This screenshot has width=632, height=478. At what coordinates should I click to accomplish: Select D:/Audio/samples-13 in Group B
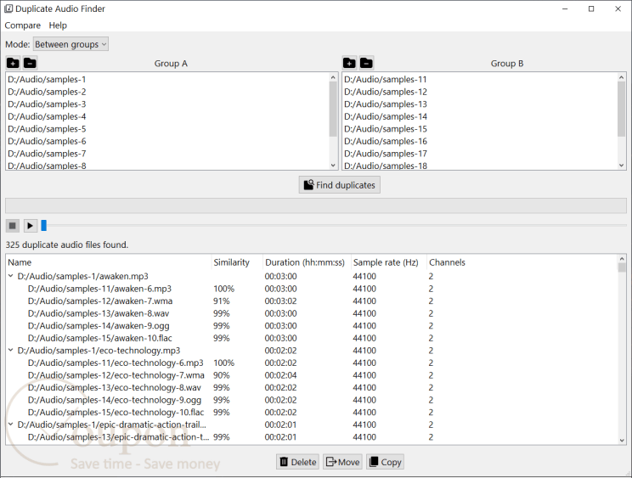click(x=480, y=104)
